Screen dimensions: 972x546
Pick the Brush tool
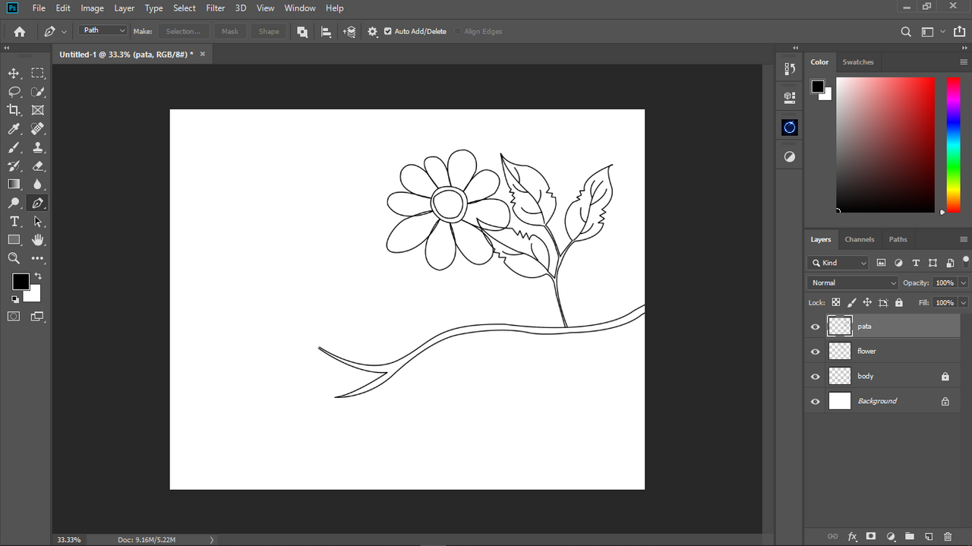(x=14, y=147)
